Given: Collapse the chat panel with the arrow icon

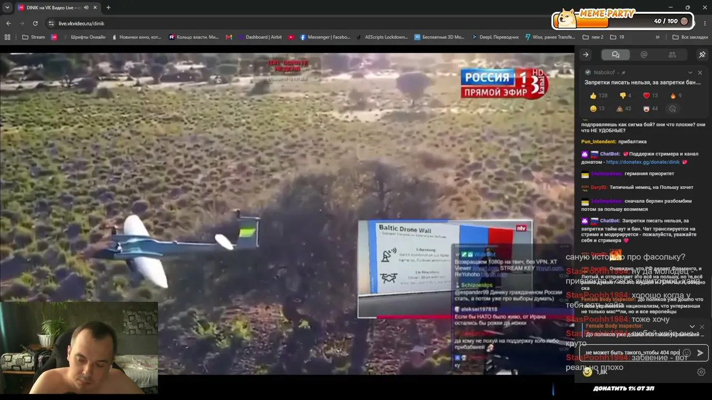Looking at the screenshot, I should 586,54.
